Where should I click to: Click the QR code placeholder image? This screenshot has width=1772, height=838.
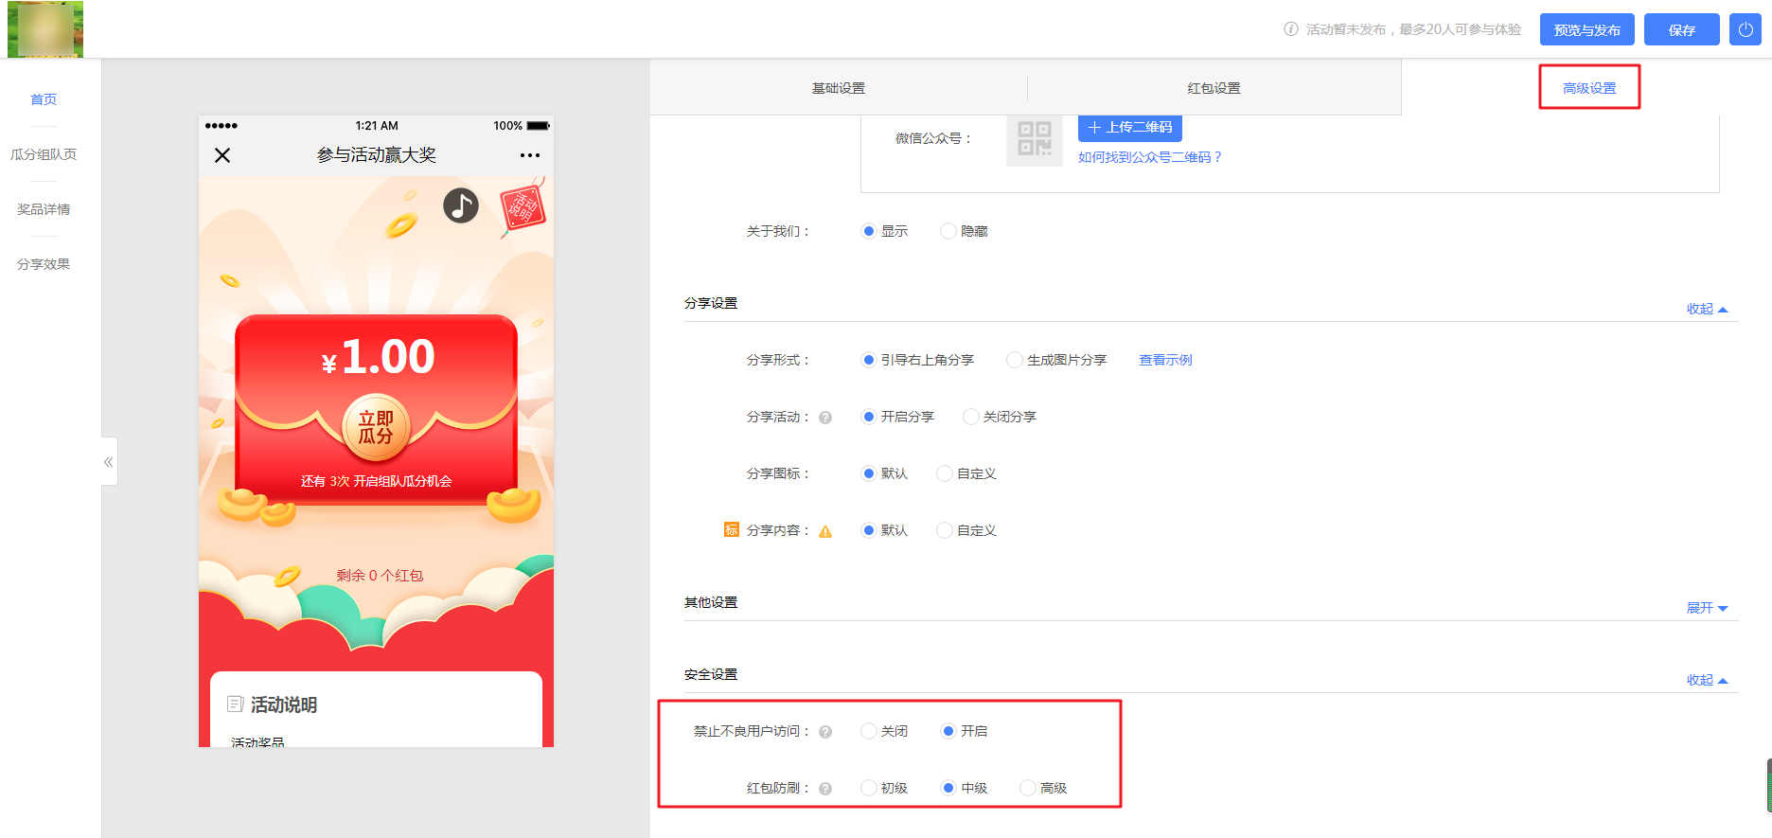(1035, 138)
